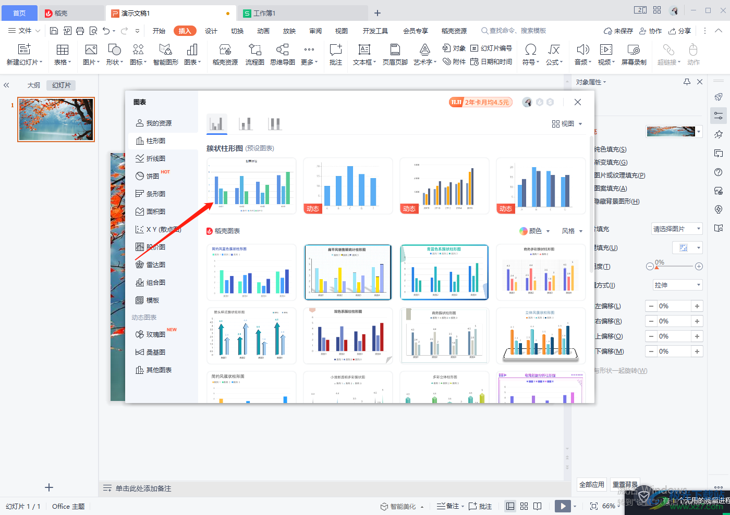Select 纯色填充(S) fill option
The width and height of the screenshot is (730, 515).
(x=610, y=149)
